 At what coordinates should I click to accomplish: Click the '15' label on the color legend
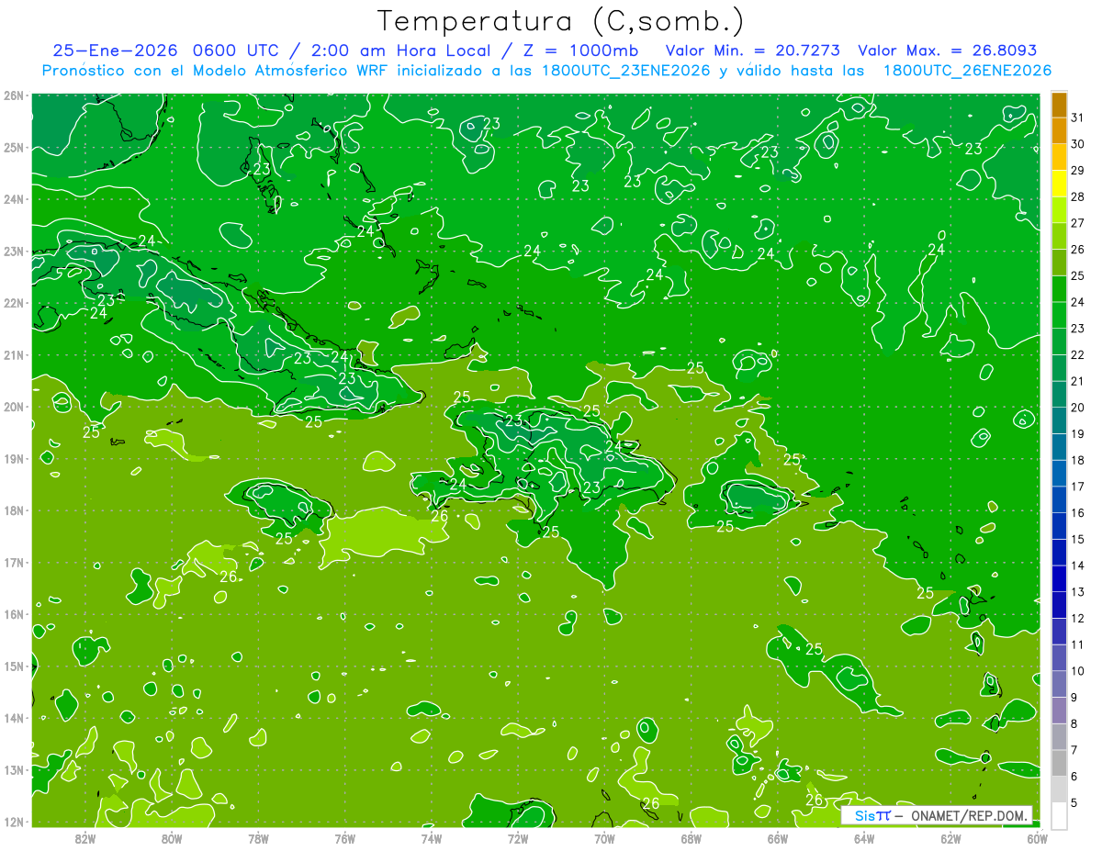coord(1077,539)
